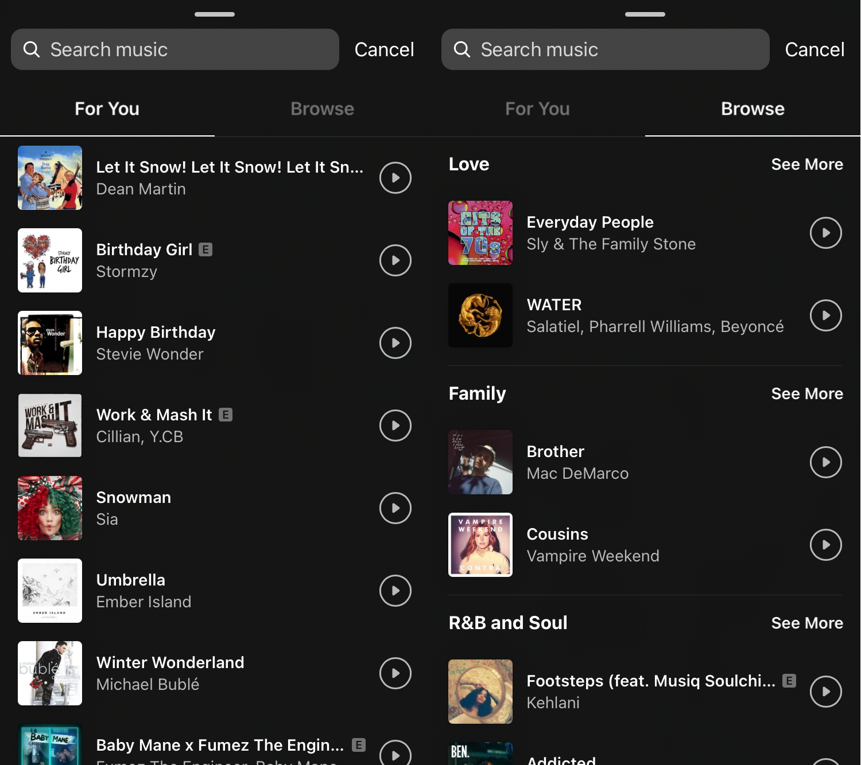Viewport: 861px width, 765px height.
Task: Focus the right Search music field
Action: click(606, 49)
